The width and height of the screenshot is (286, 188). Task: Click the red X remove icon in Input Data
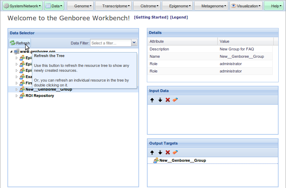tap(168, 100)
